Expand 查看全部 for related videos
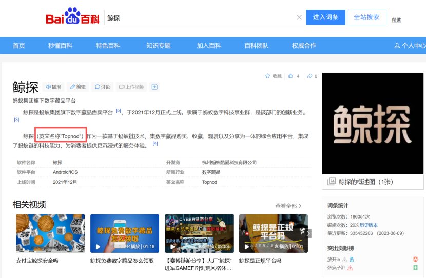The width and height of the screenshot is (426, 278). click(288, 206)
